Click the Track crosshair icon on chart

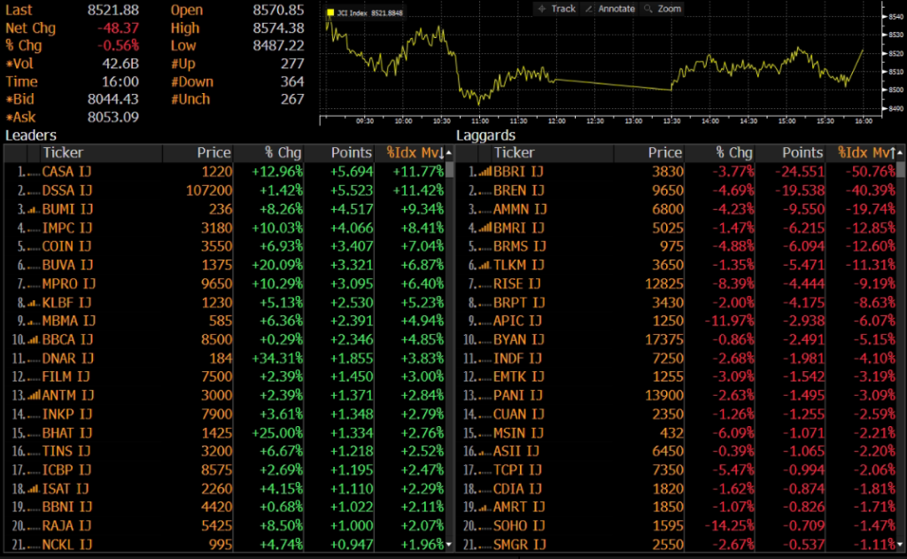tap(541, 9)
